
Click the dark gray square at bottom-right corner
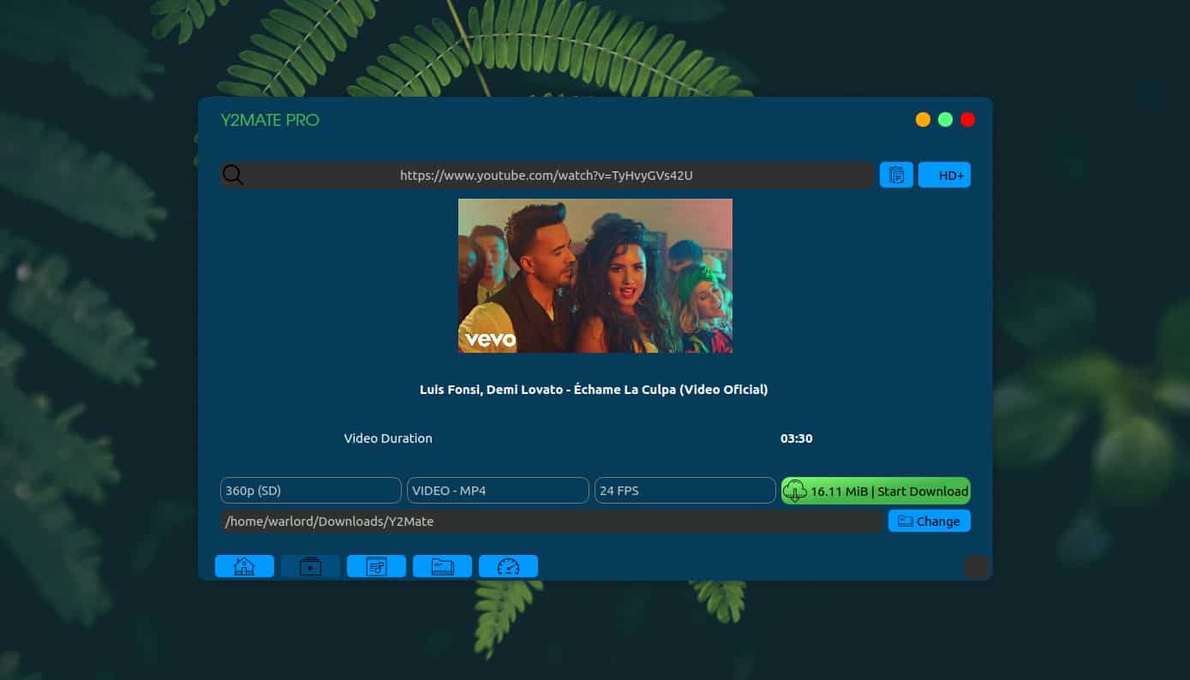[x=977, y=567]
